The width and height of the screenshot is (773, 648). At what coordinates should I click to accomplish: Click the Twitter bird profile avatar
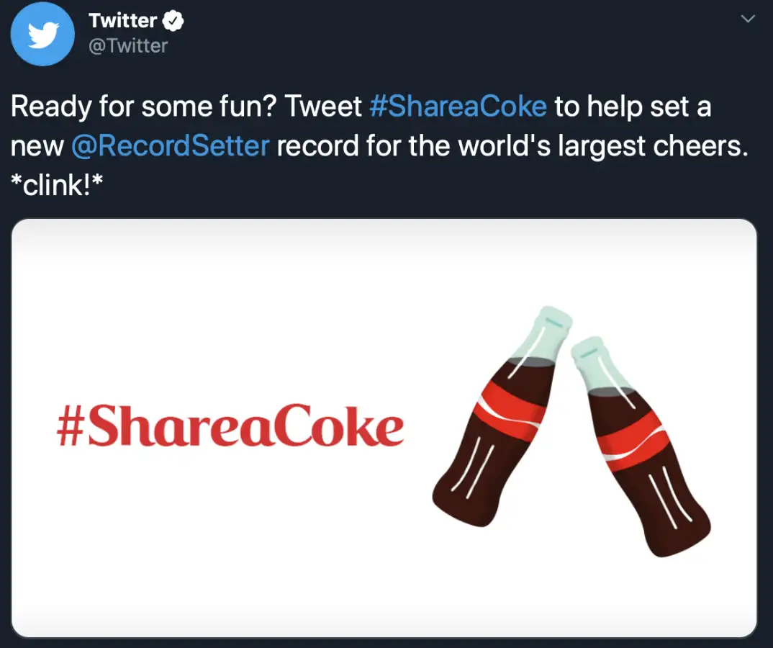pos(42,33)
